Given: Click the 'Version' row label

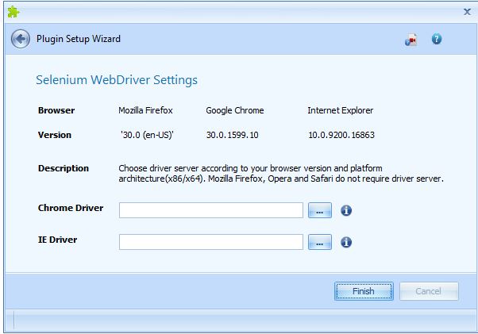Looking at the screenshot, I should click(x=55, y=135).
